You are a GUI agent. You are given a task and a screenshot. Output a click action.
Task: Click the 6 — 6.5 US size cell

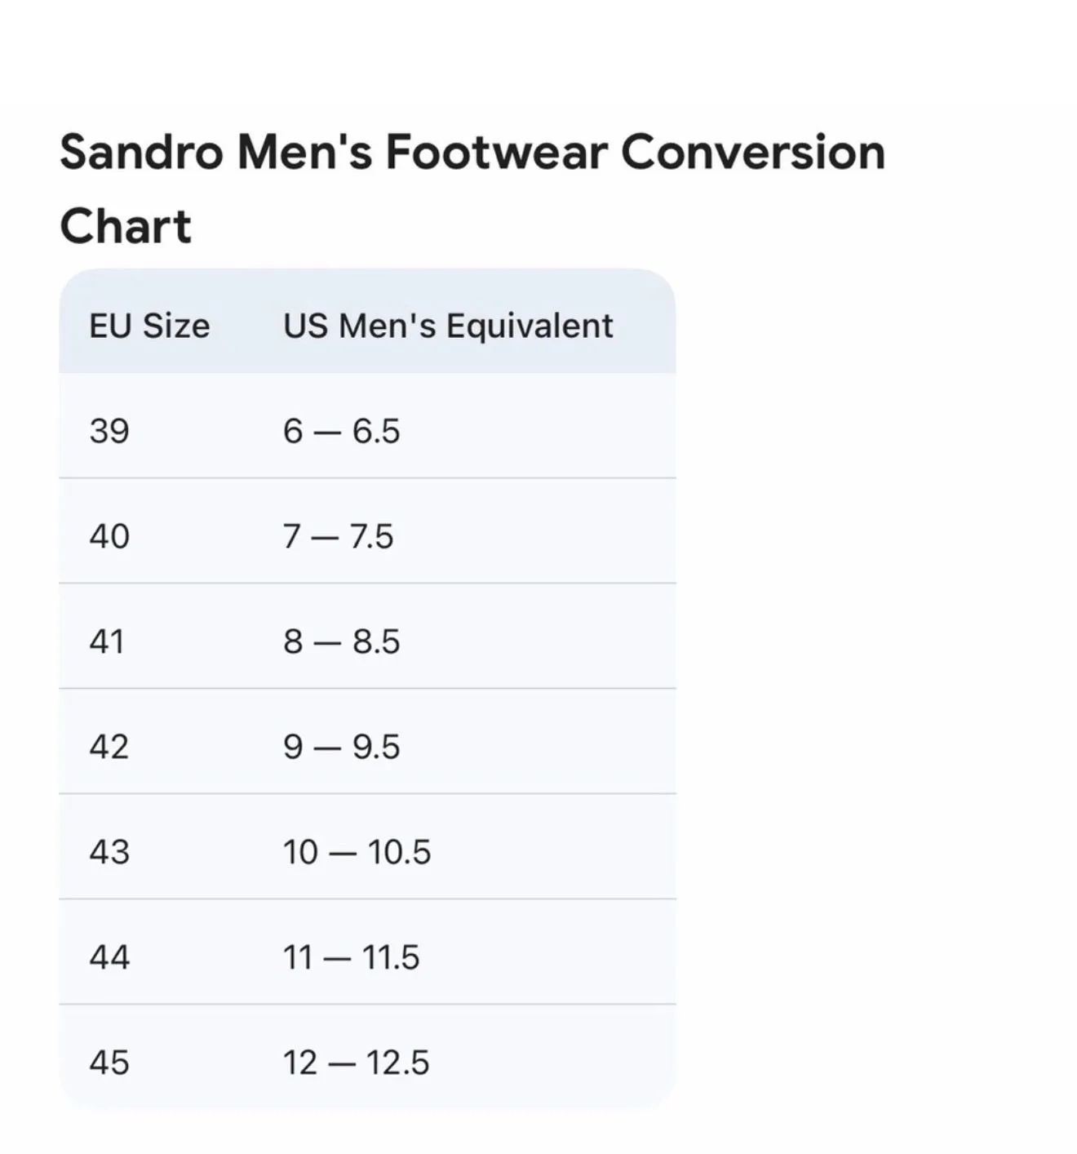(x=342, y=431)
